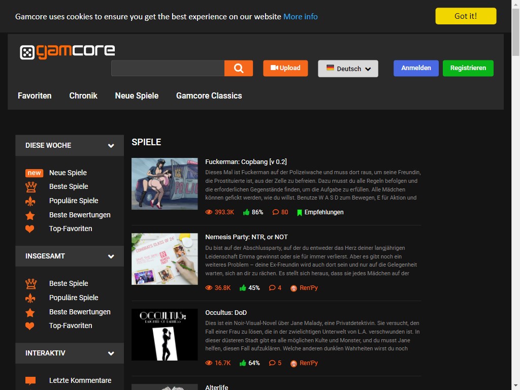Click the 'new' badge beside Neue Spiele

click(34, 173)
